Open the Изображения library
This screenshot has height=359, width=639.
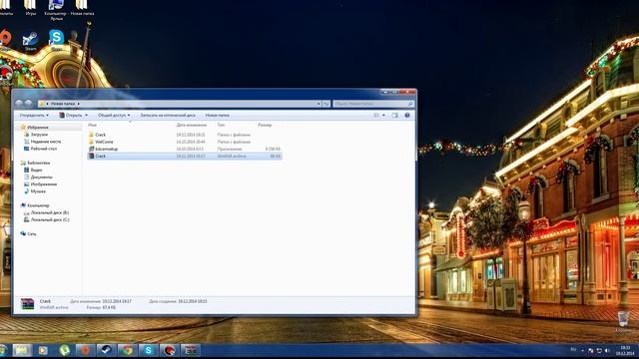(44, 183)
